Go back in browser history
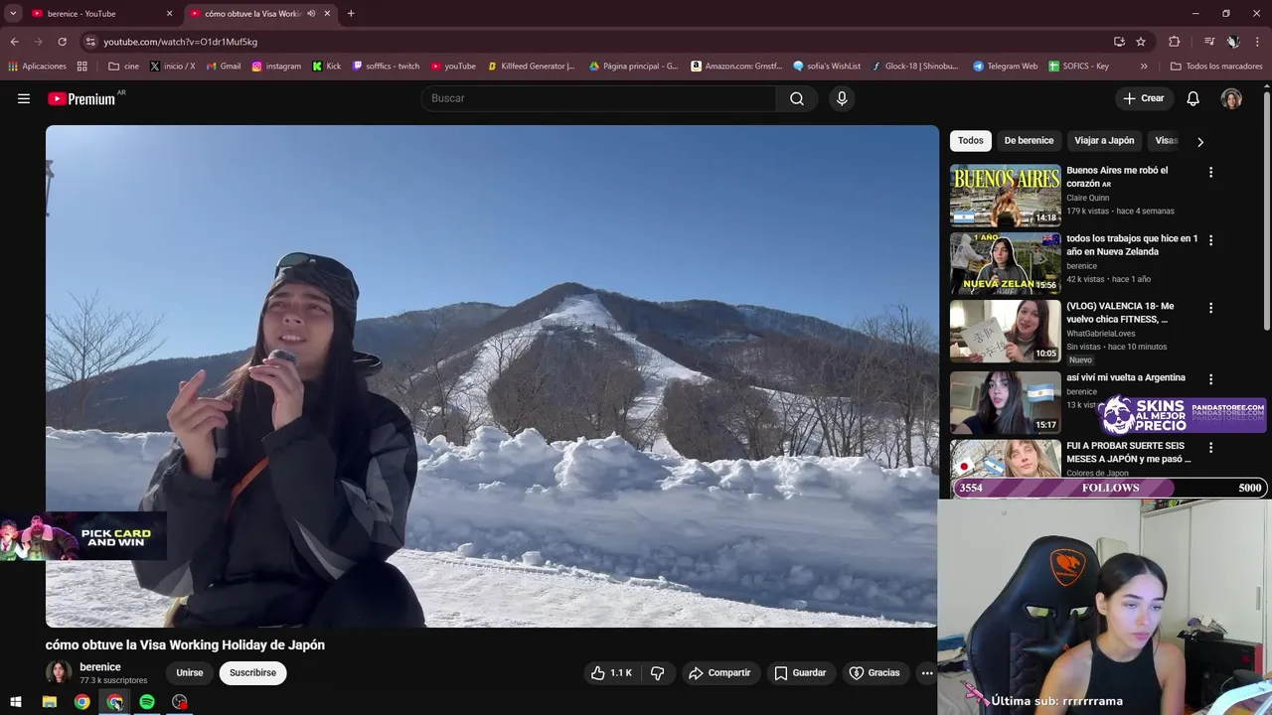The height and width of the screenshot is (715, 1272). 14,42
